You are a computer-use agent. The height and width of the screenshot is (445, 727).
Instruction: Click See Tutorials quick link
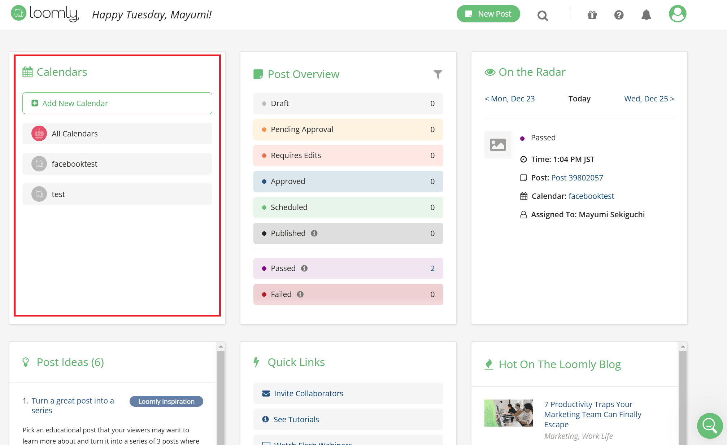coord(348,419)
